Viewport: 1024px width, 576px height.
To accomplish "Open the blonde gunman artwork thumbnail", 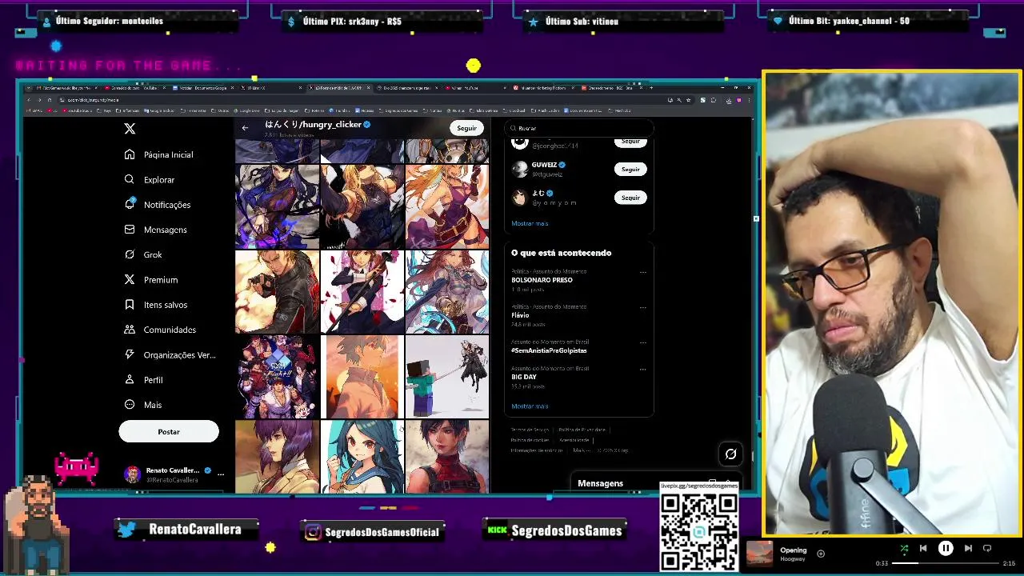I will (x=278, y=291).
